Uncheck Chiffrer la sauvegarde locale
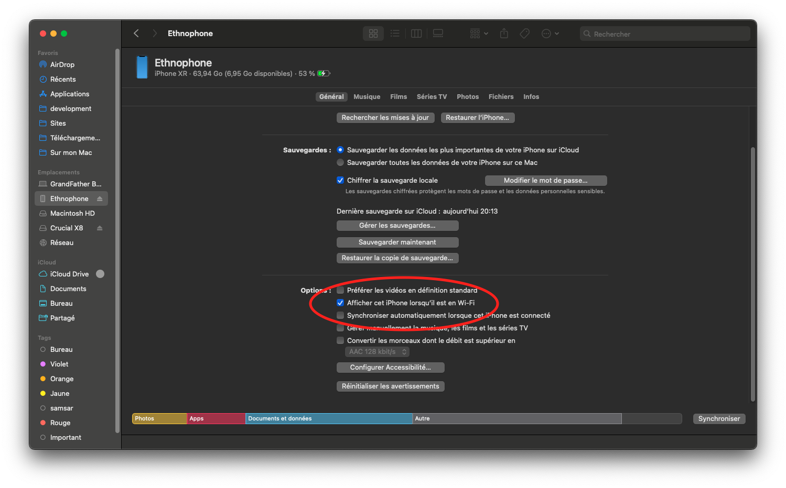This screenshot has height=488, width=786. pyautogui.click(x=340, y=180)
